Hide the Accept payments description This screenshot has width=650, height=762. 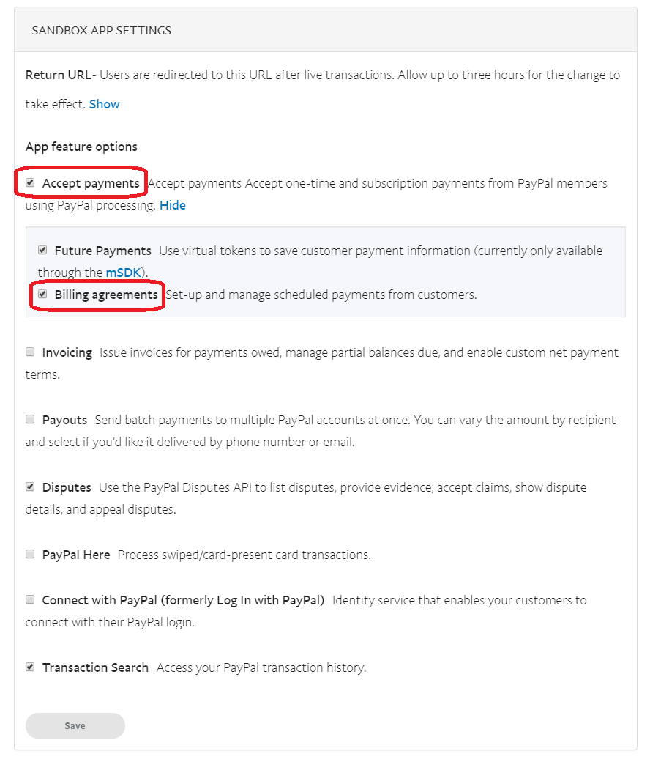(x=172, y=205)
